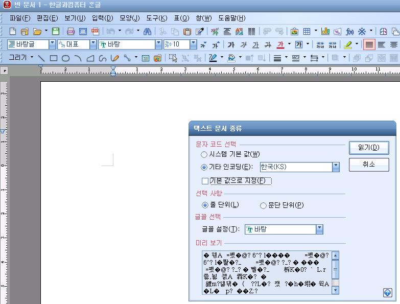Viewport: 400px width, 304px height.
Task: Click the Bold 가 formatting icon
Action: coord(231,45)
